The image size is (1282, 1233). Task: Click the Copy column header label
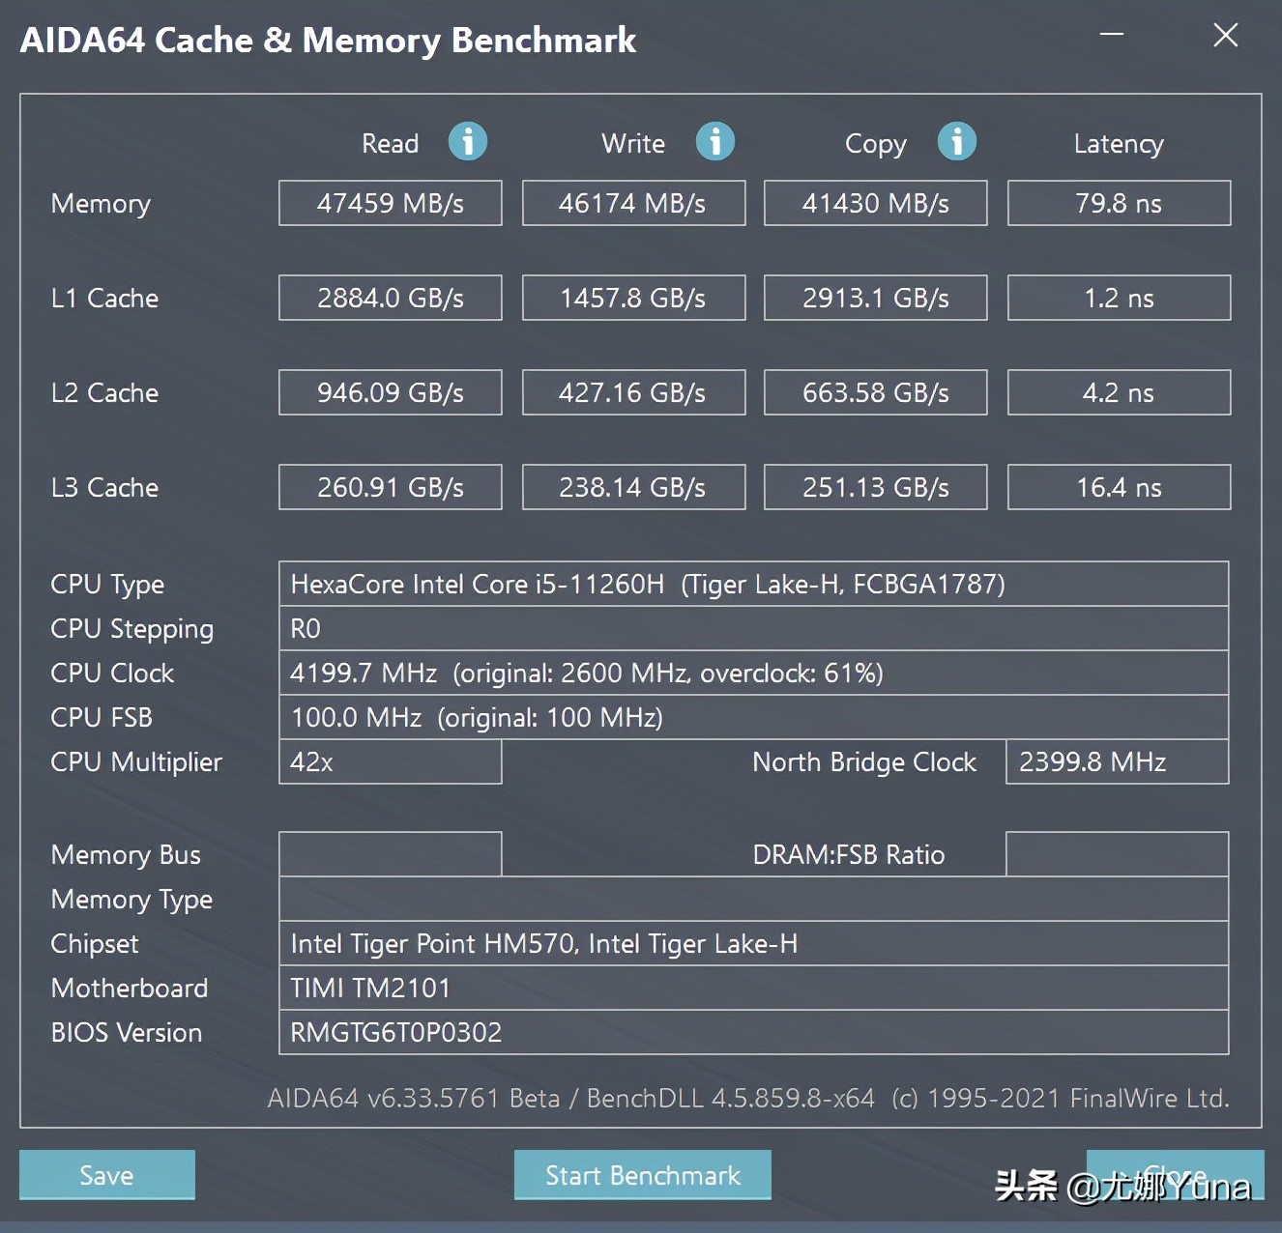(876, 145)
